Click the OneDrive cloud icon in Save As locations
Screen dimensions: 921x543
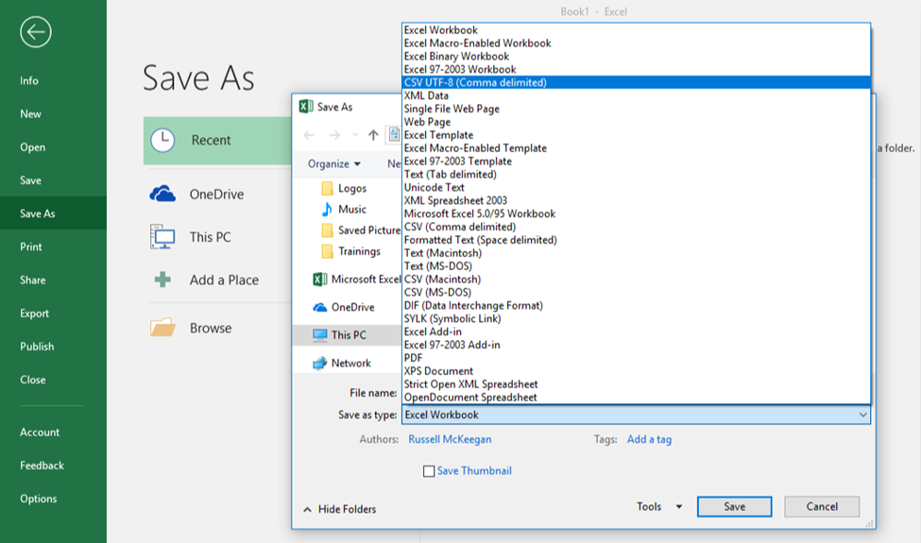162,194
